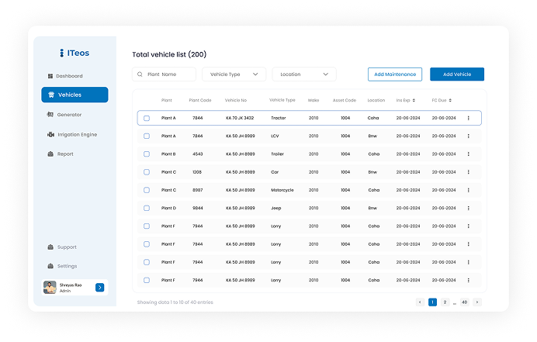Click the Plant column header

[166, 100]
